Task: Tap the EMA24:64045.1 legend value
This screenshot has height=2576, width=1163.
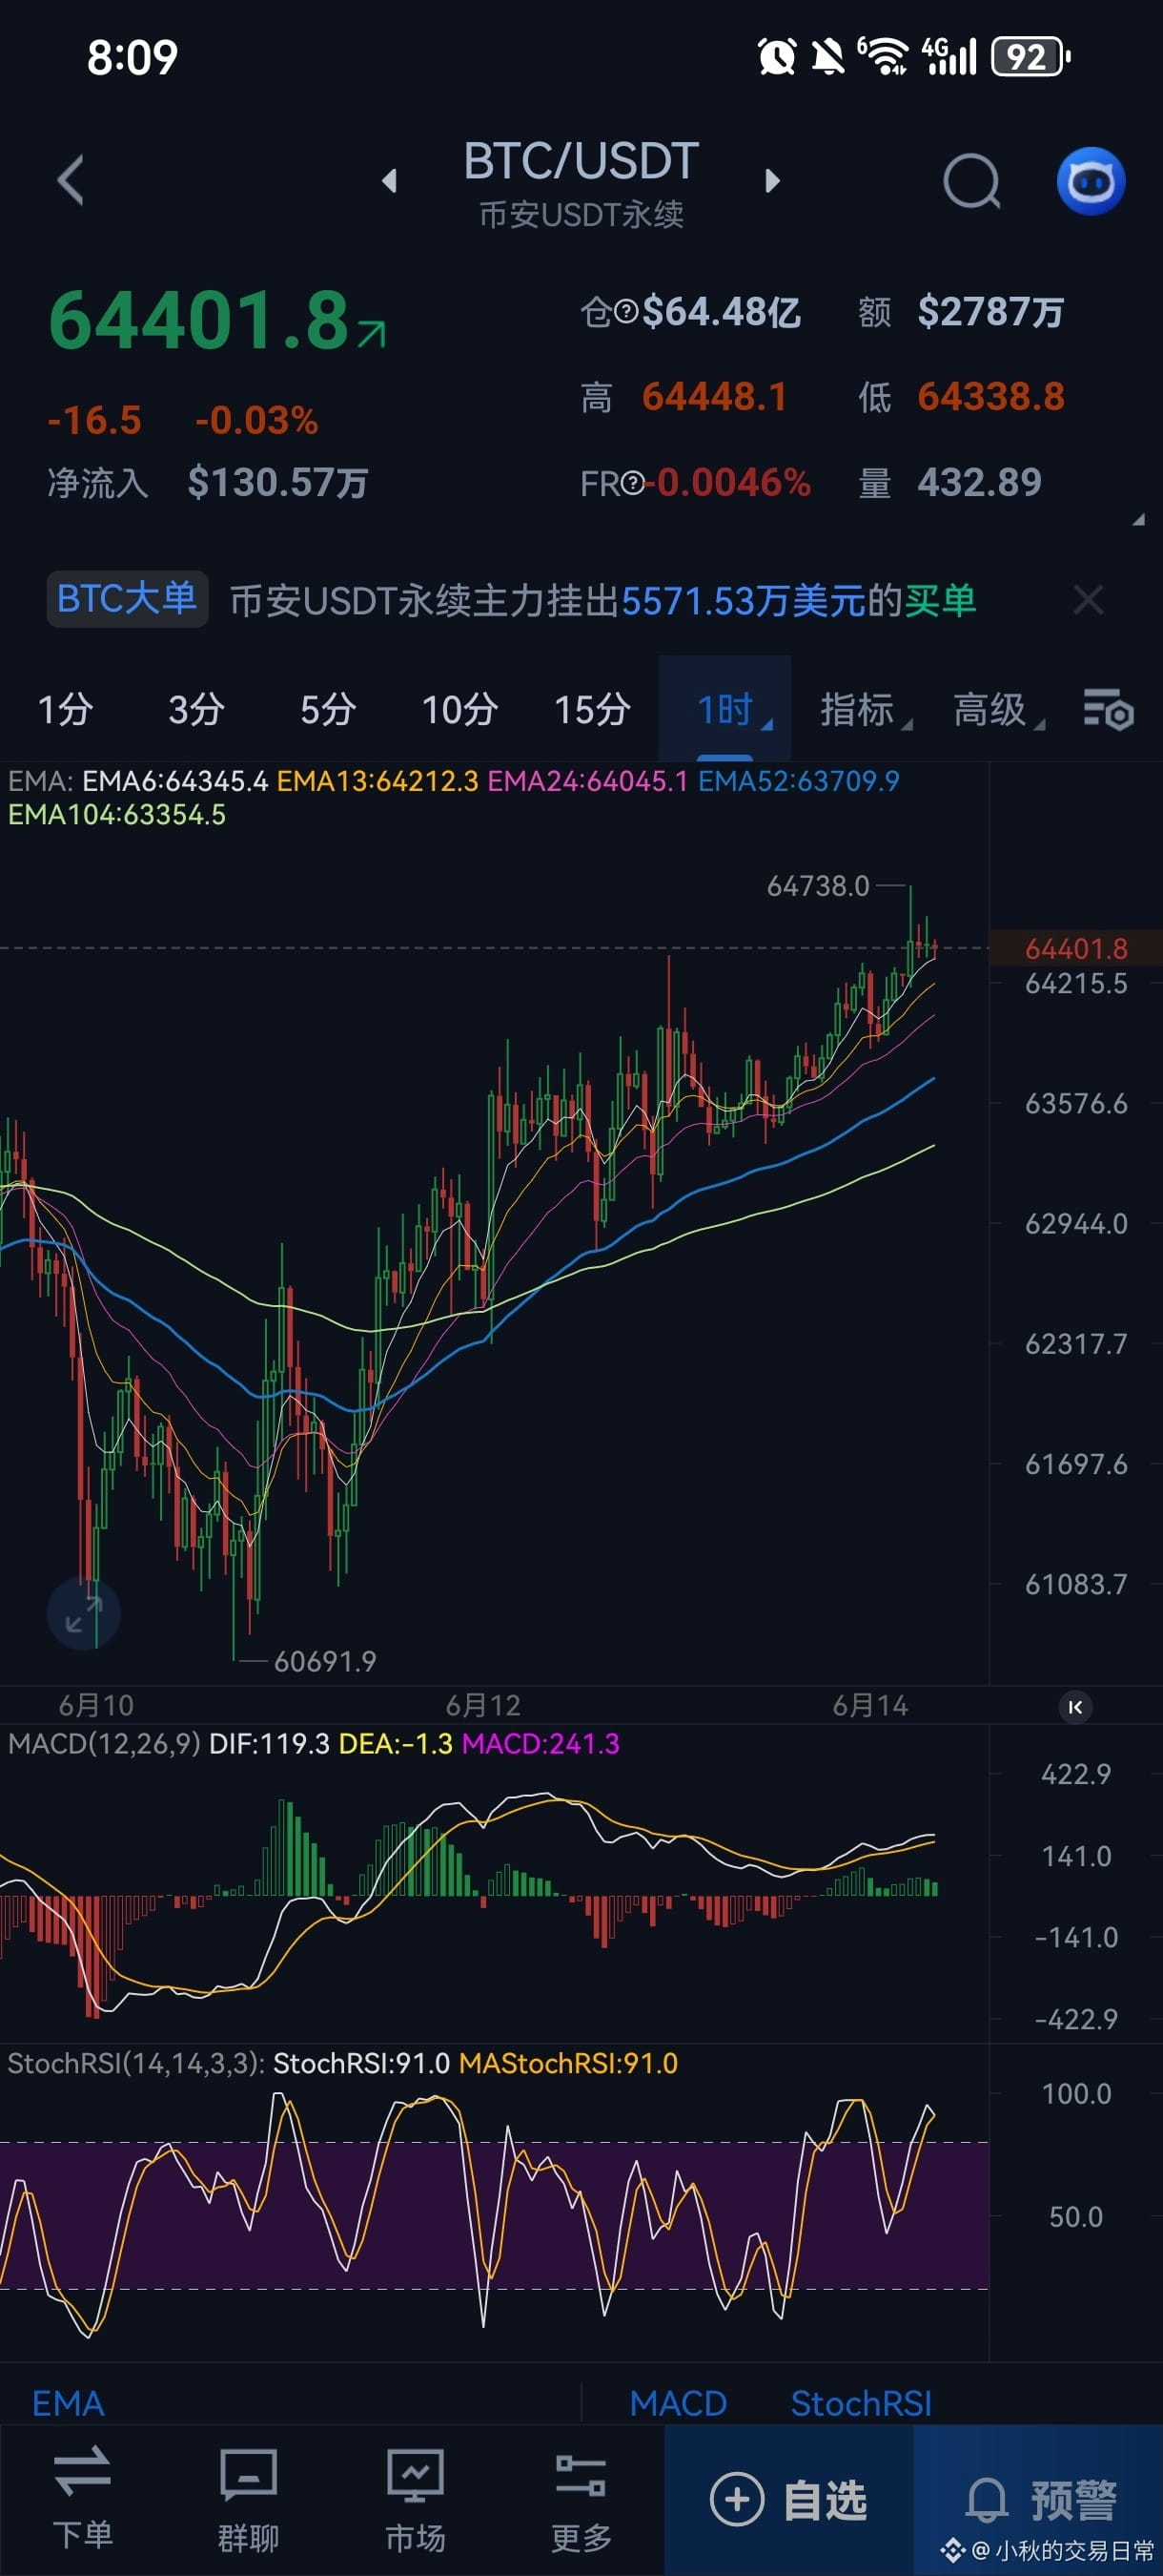Action: (587, 781)
